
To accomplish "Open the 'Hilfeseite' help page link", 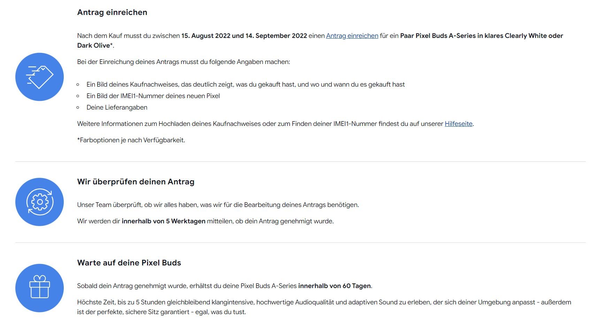I will point(458,124).
